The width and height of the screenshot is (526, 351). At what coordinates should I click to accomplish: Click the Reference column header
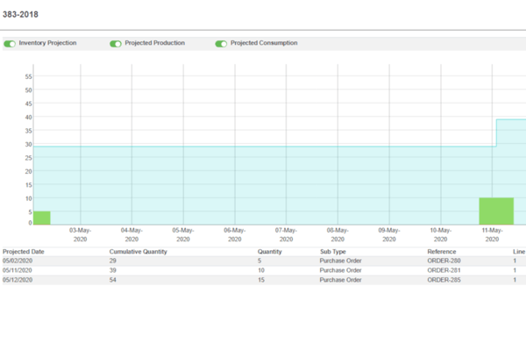point(442,252)
